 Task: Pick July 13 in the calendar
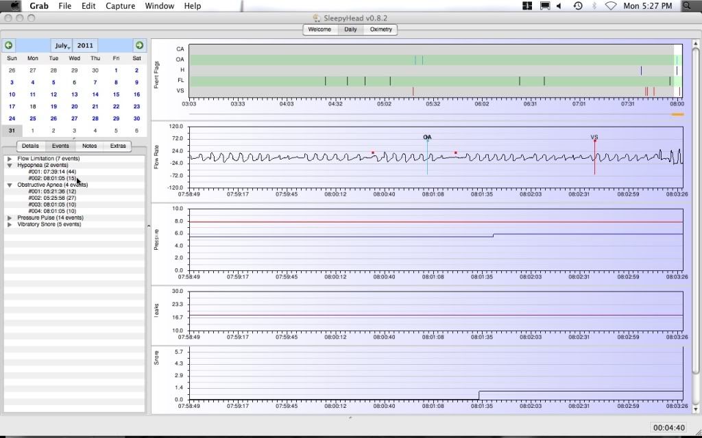(74, 94)
